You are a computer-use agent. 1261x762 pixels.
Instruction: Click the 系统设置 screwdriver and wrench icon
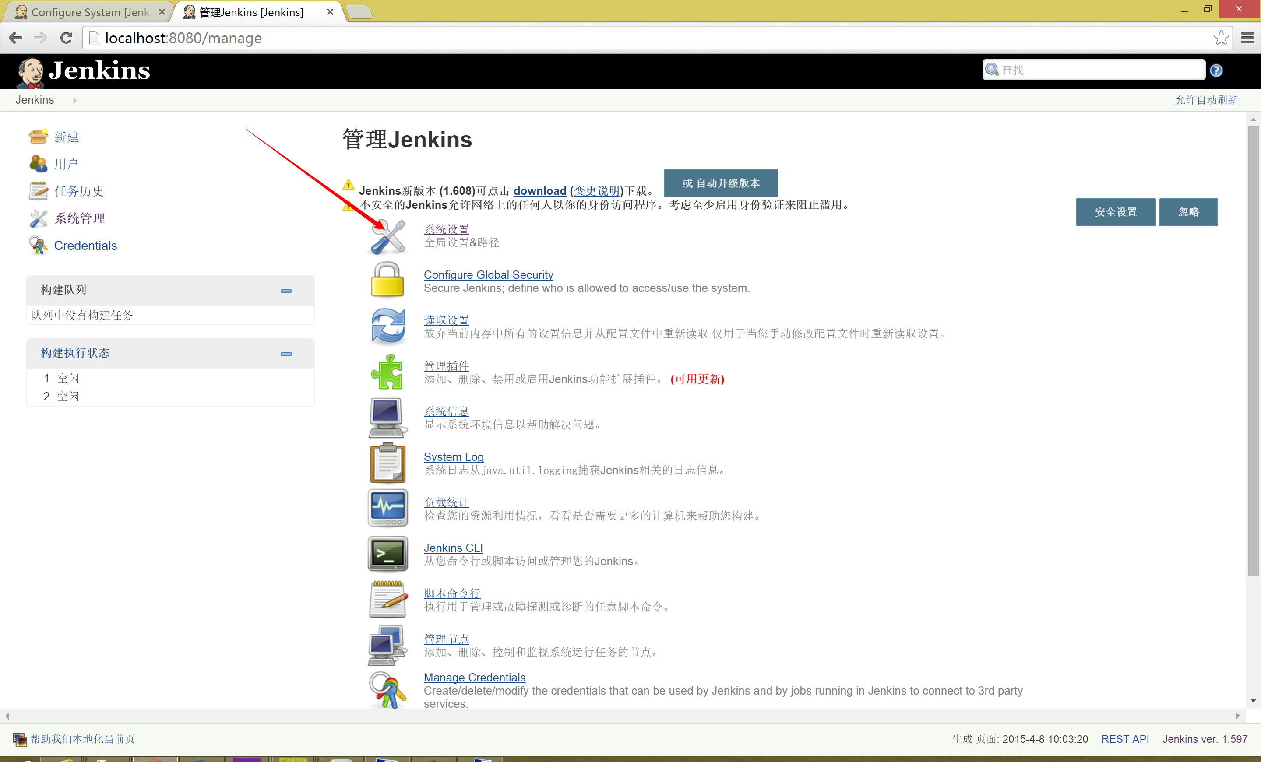click(387, 236)
